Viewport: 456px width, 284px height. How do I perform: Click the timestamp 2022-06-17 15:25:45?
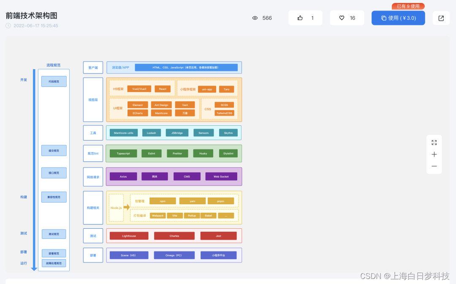point(36,26)
